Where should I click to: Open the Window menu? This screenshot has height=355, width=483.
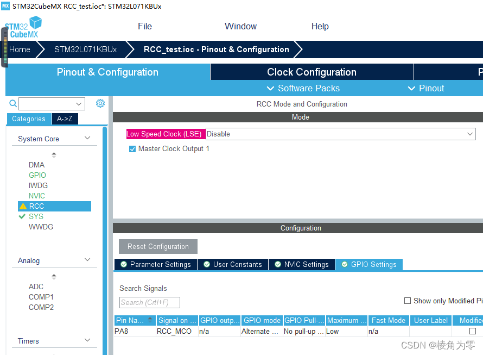[240, 26]
